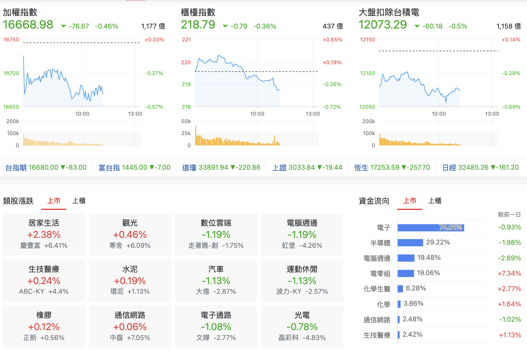The image size is (527, 352).
Task: Select 上市 tab under 資金流向
Action: (410, 201)
